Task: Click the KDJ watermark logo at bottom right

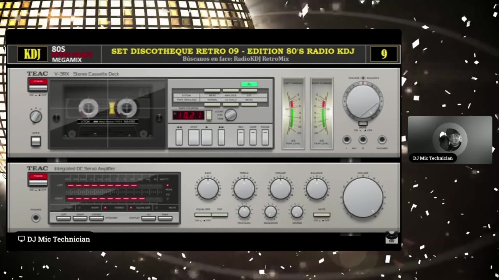Action: (391, 238)
